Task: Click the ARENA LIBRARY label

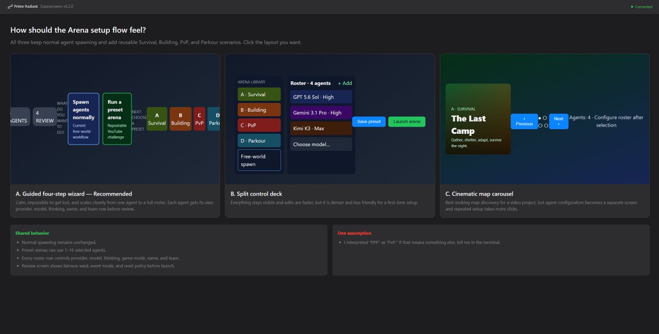Action: [x=252, y=82]
